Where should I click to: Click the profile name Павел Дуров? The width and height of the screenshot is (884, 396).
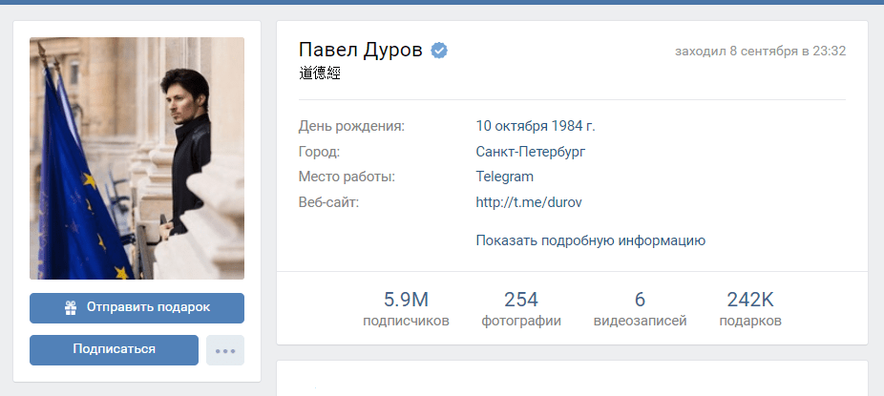pyautogui.click(x=360, y=51)
